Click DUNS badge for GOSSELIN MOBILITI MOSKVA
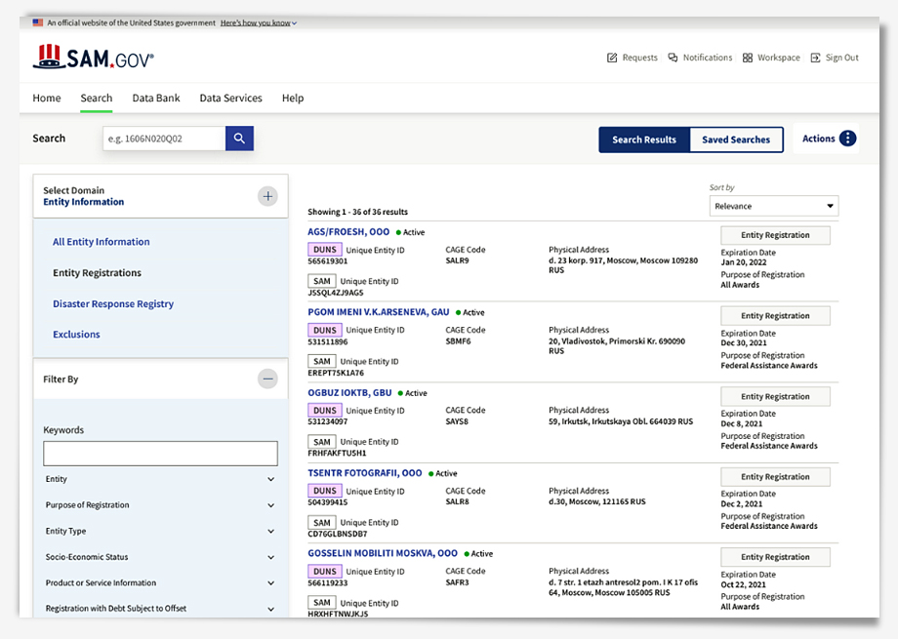This screenshot has width=898, height=639. coord(325,572)
